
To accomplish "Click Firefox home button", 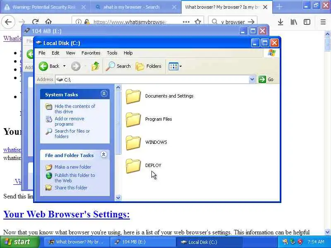I will pos(48,22).
